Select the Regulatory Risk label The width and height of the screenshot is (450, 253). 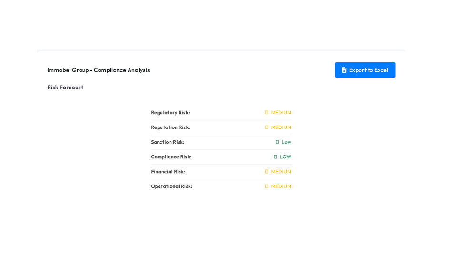[x=170, y=113]
